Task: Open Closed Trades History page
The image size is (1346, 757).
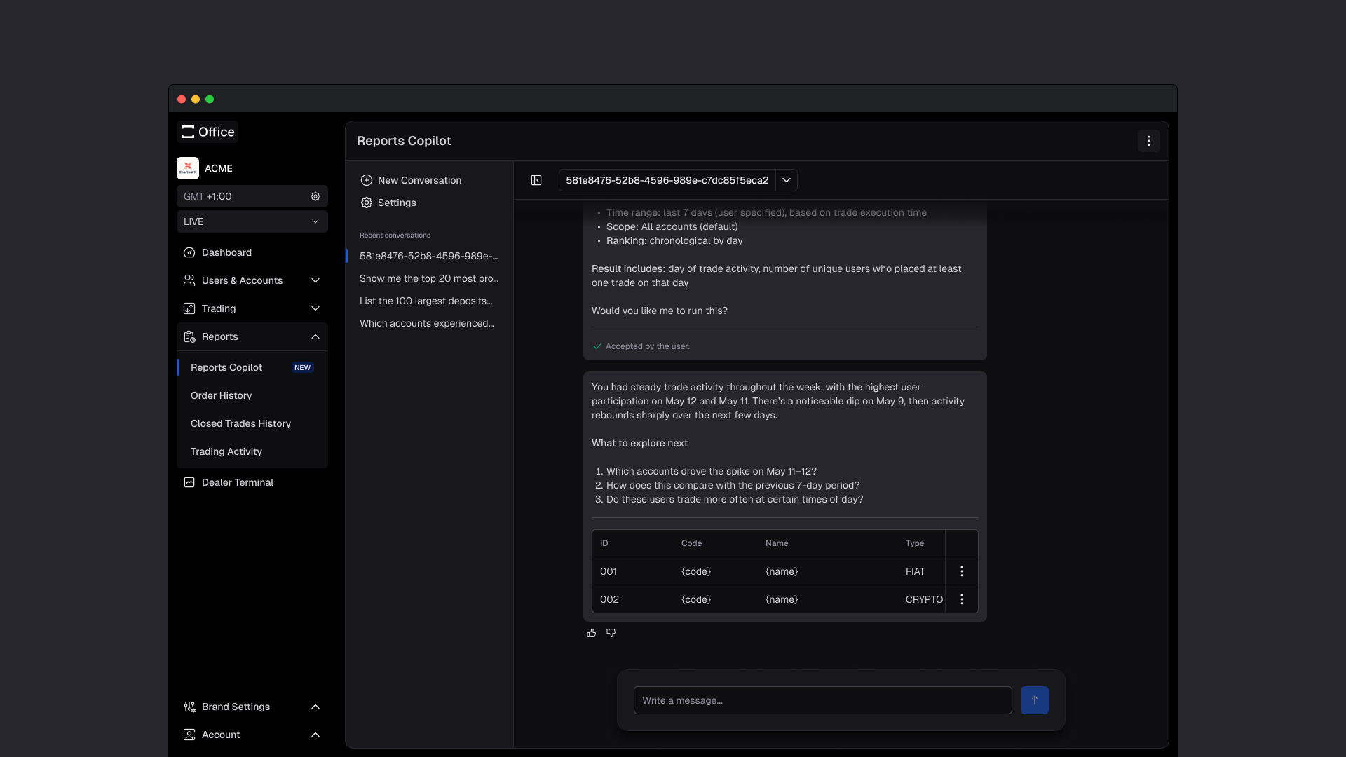Action: (240, 423)
